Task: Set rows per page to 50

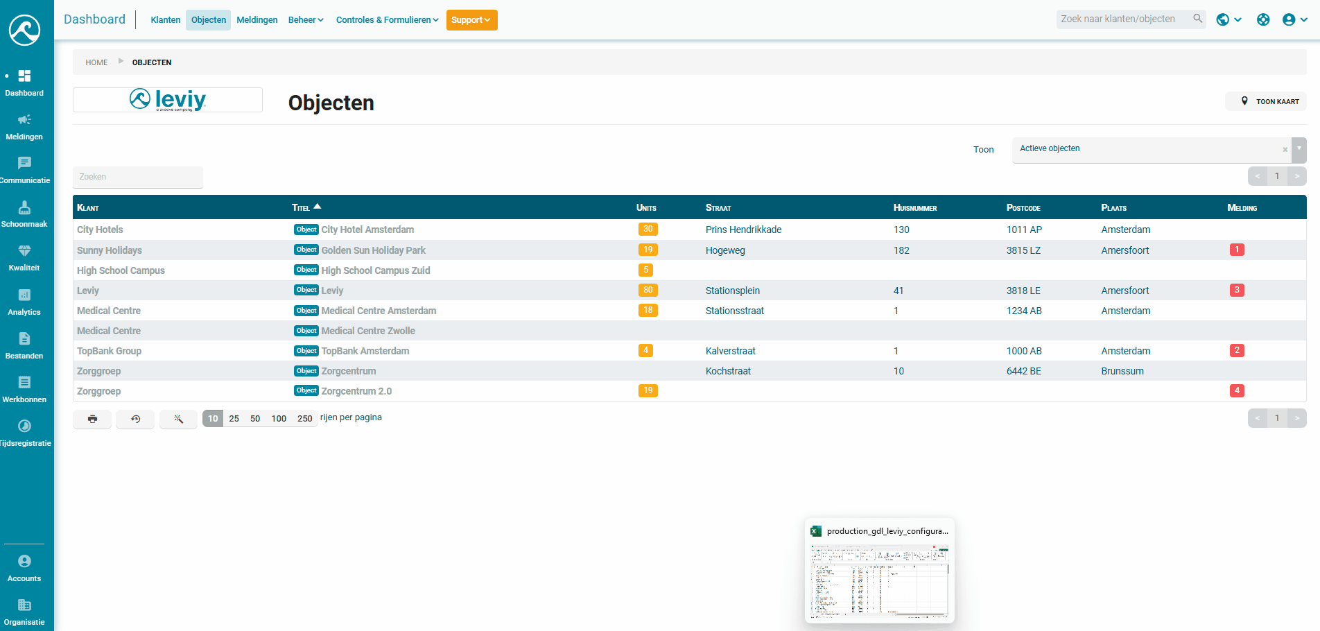Action: [255, 418]
